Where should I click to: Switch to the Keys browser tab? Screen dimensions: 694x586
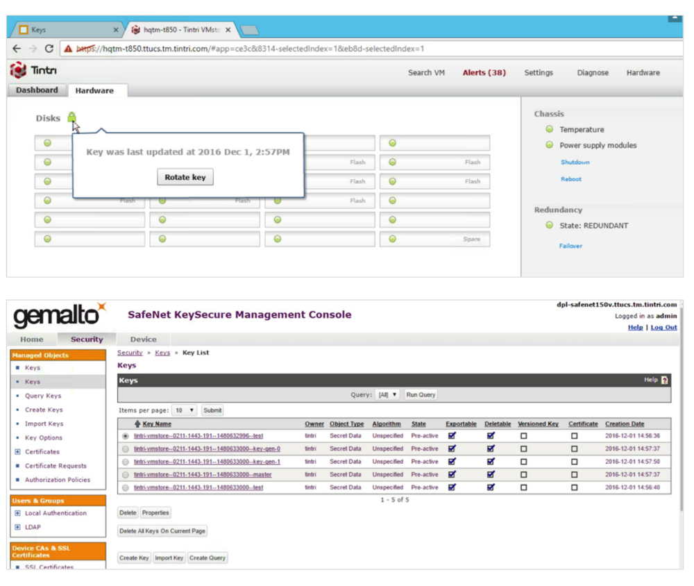[67, 30]
